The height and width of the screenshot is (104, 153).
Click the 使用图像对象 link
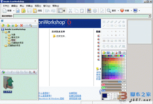coord(75,99)
